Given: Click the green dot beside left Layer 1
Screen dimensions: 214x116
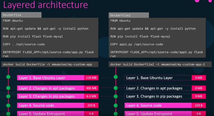Looking at the screenshot, I should (8, 77).
